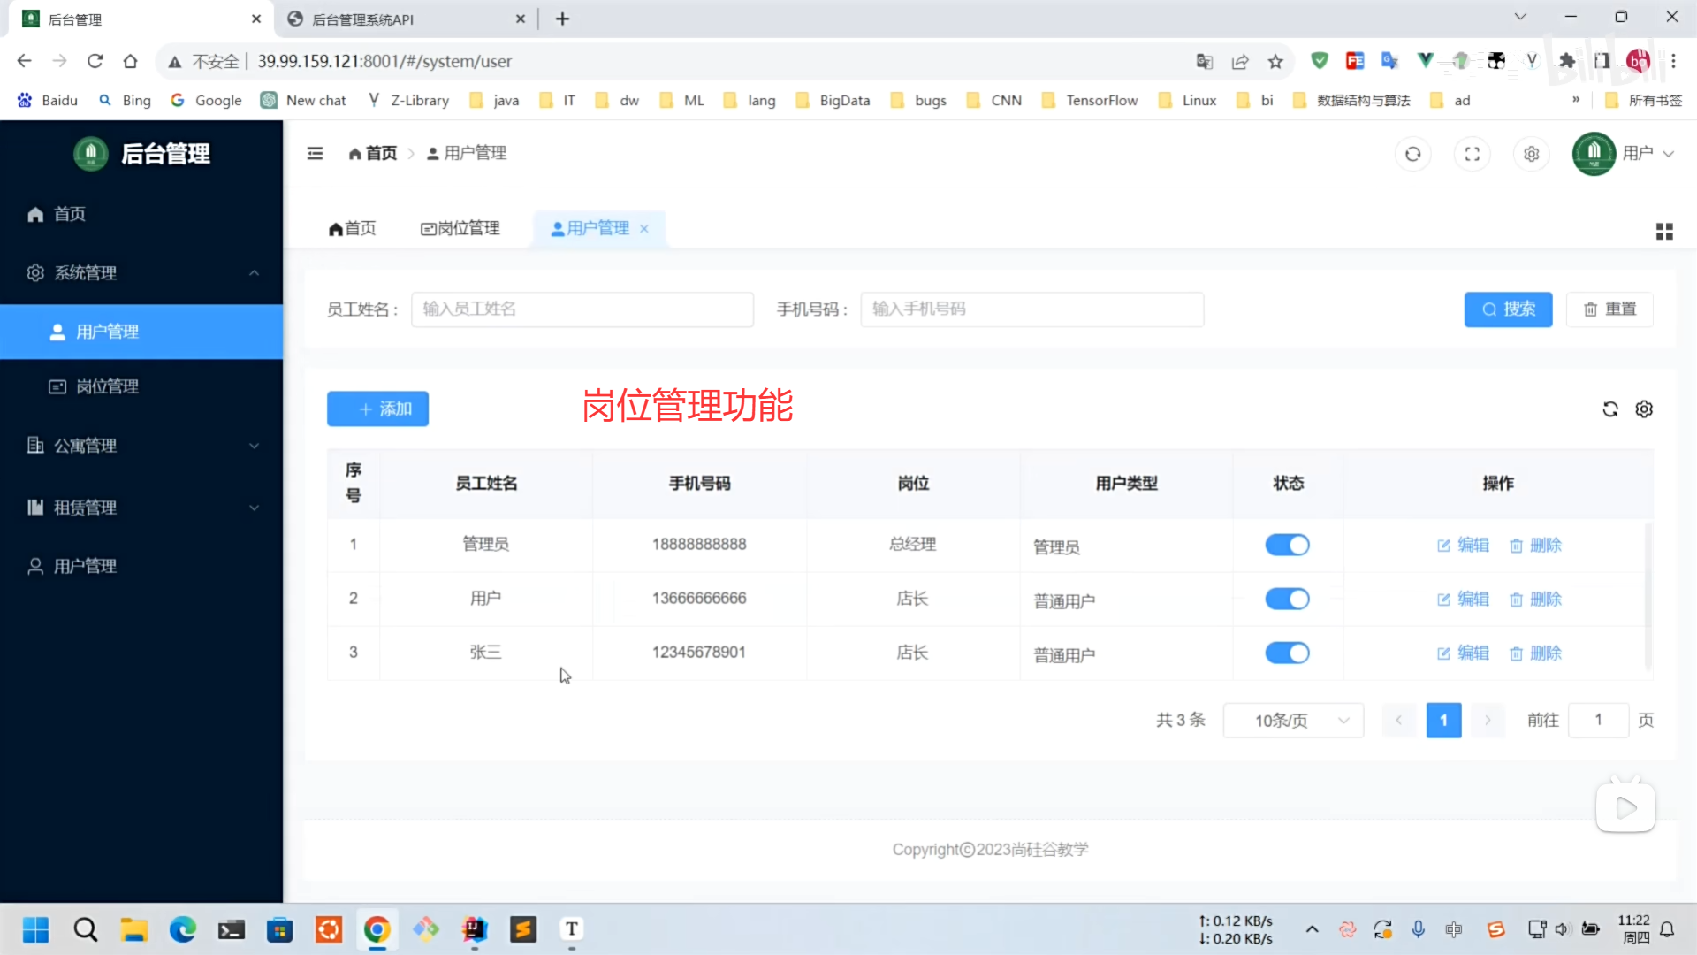Click the header refresh icon
1697x955 pixels.
(1412, 154)
